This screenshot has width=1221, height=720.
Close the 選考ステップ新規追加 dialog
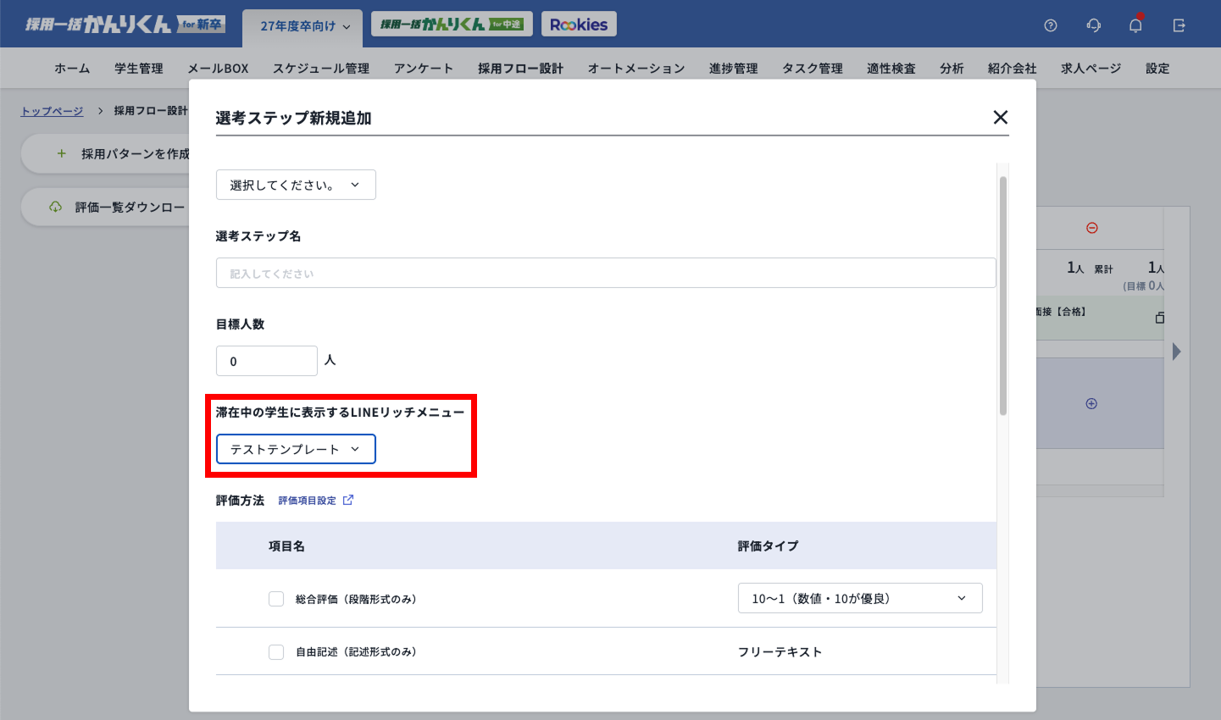pyautogui.click(x=1000, y=118)
